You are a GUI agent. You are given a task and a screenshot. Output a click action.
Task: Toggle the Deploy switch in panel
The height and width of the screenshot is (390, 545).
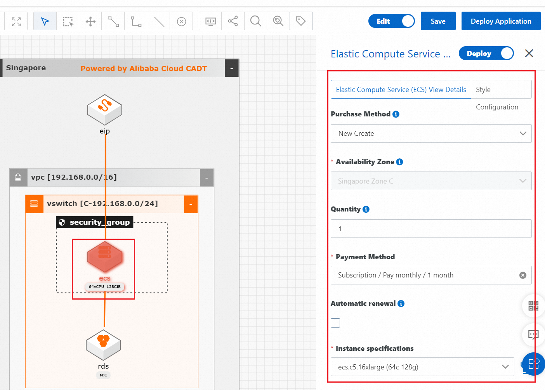click(486, 54)
